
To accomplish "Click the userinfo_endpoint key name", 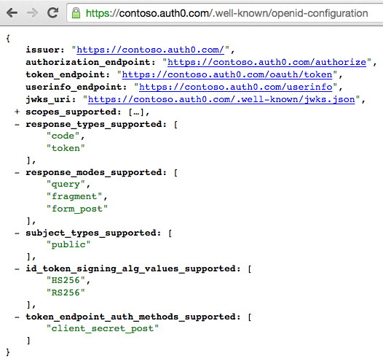I will tap(74, 88).
